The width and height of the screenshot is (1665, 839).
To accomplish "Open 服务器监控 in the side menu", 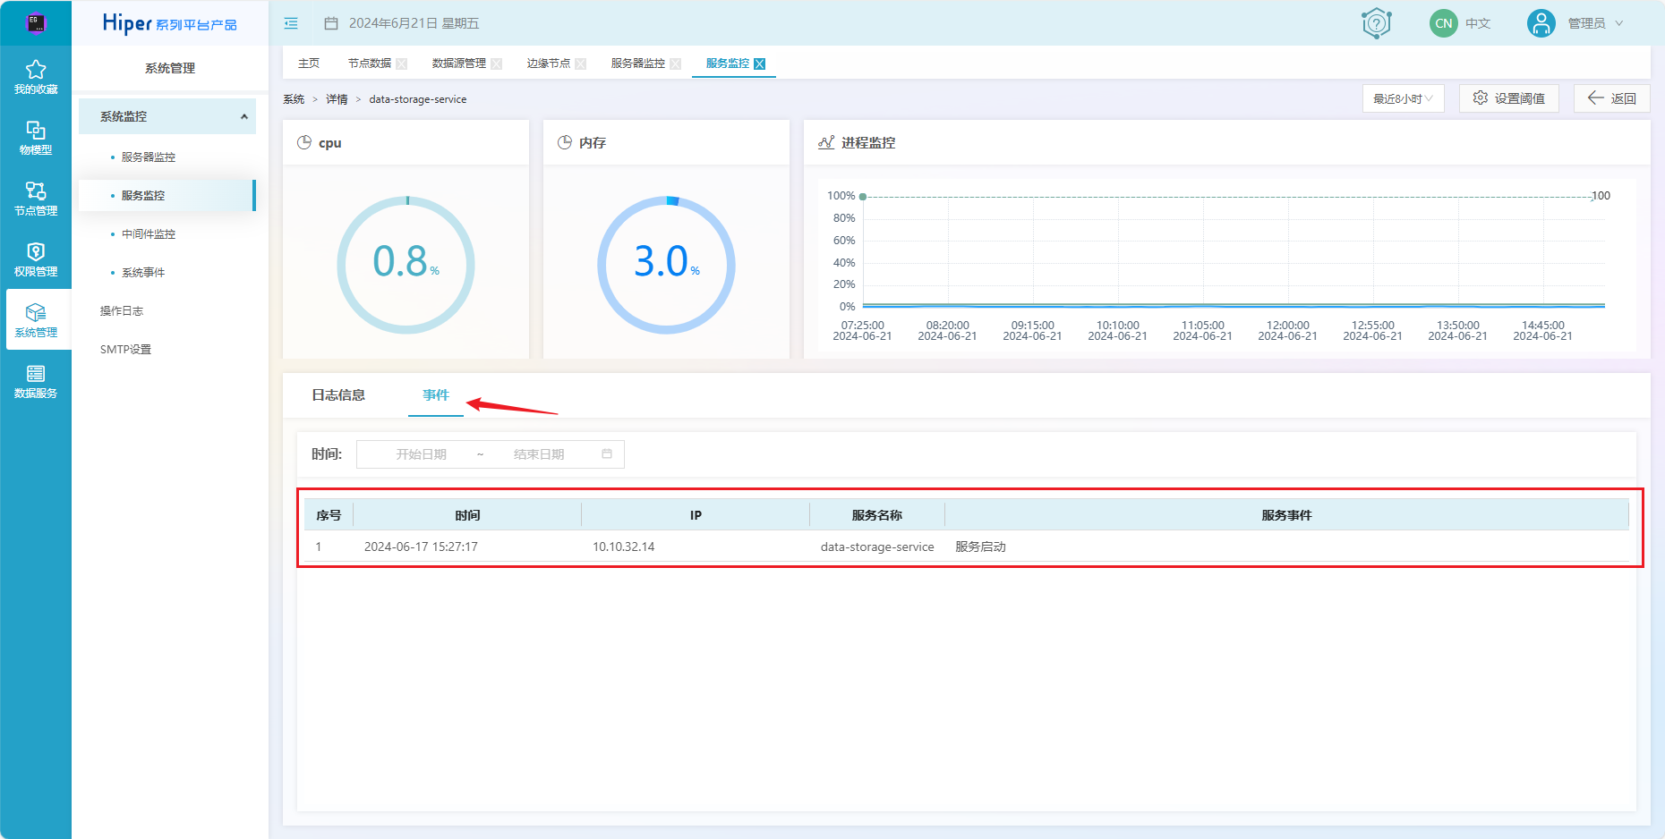I will point(149,157).
